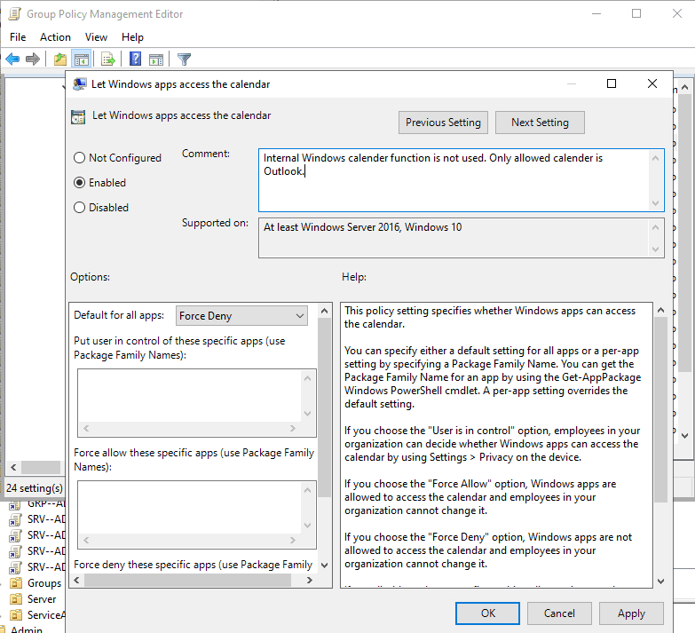The height and width of the screenshot is (633, 695).
Task: Click the Admin tree item
Action: (x=27, y=629)
